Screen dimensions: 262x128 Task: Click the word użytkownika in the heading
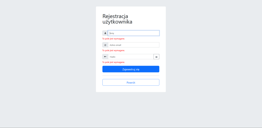117,22
